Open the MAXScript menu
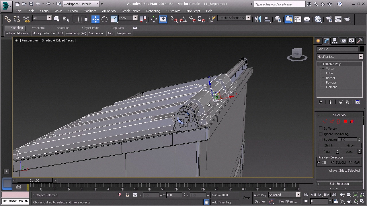This screenshot has width=367, height=206. (x=193, y=11)
